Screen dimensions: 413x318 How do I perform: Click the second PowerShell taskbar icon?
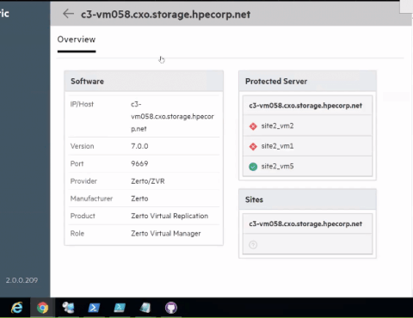pos(120,308)
